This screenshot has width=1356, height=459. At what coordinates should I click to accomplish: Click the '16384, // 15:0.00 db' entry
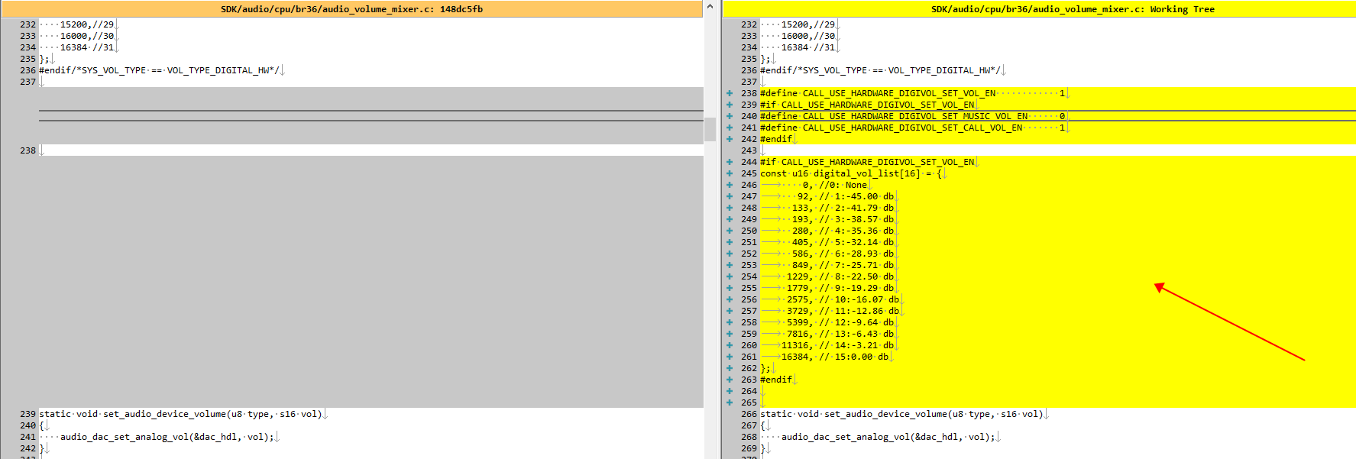click(835, 357)
